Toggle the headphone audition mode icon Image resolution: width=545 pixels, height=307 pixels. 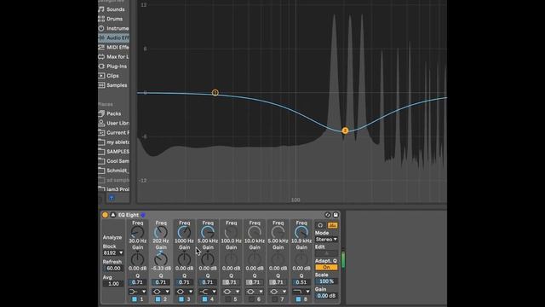point(320,225)
